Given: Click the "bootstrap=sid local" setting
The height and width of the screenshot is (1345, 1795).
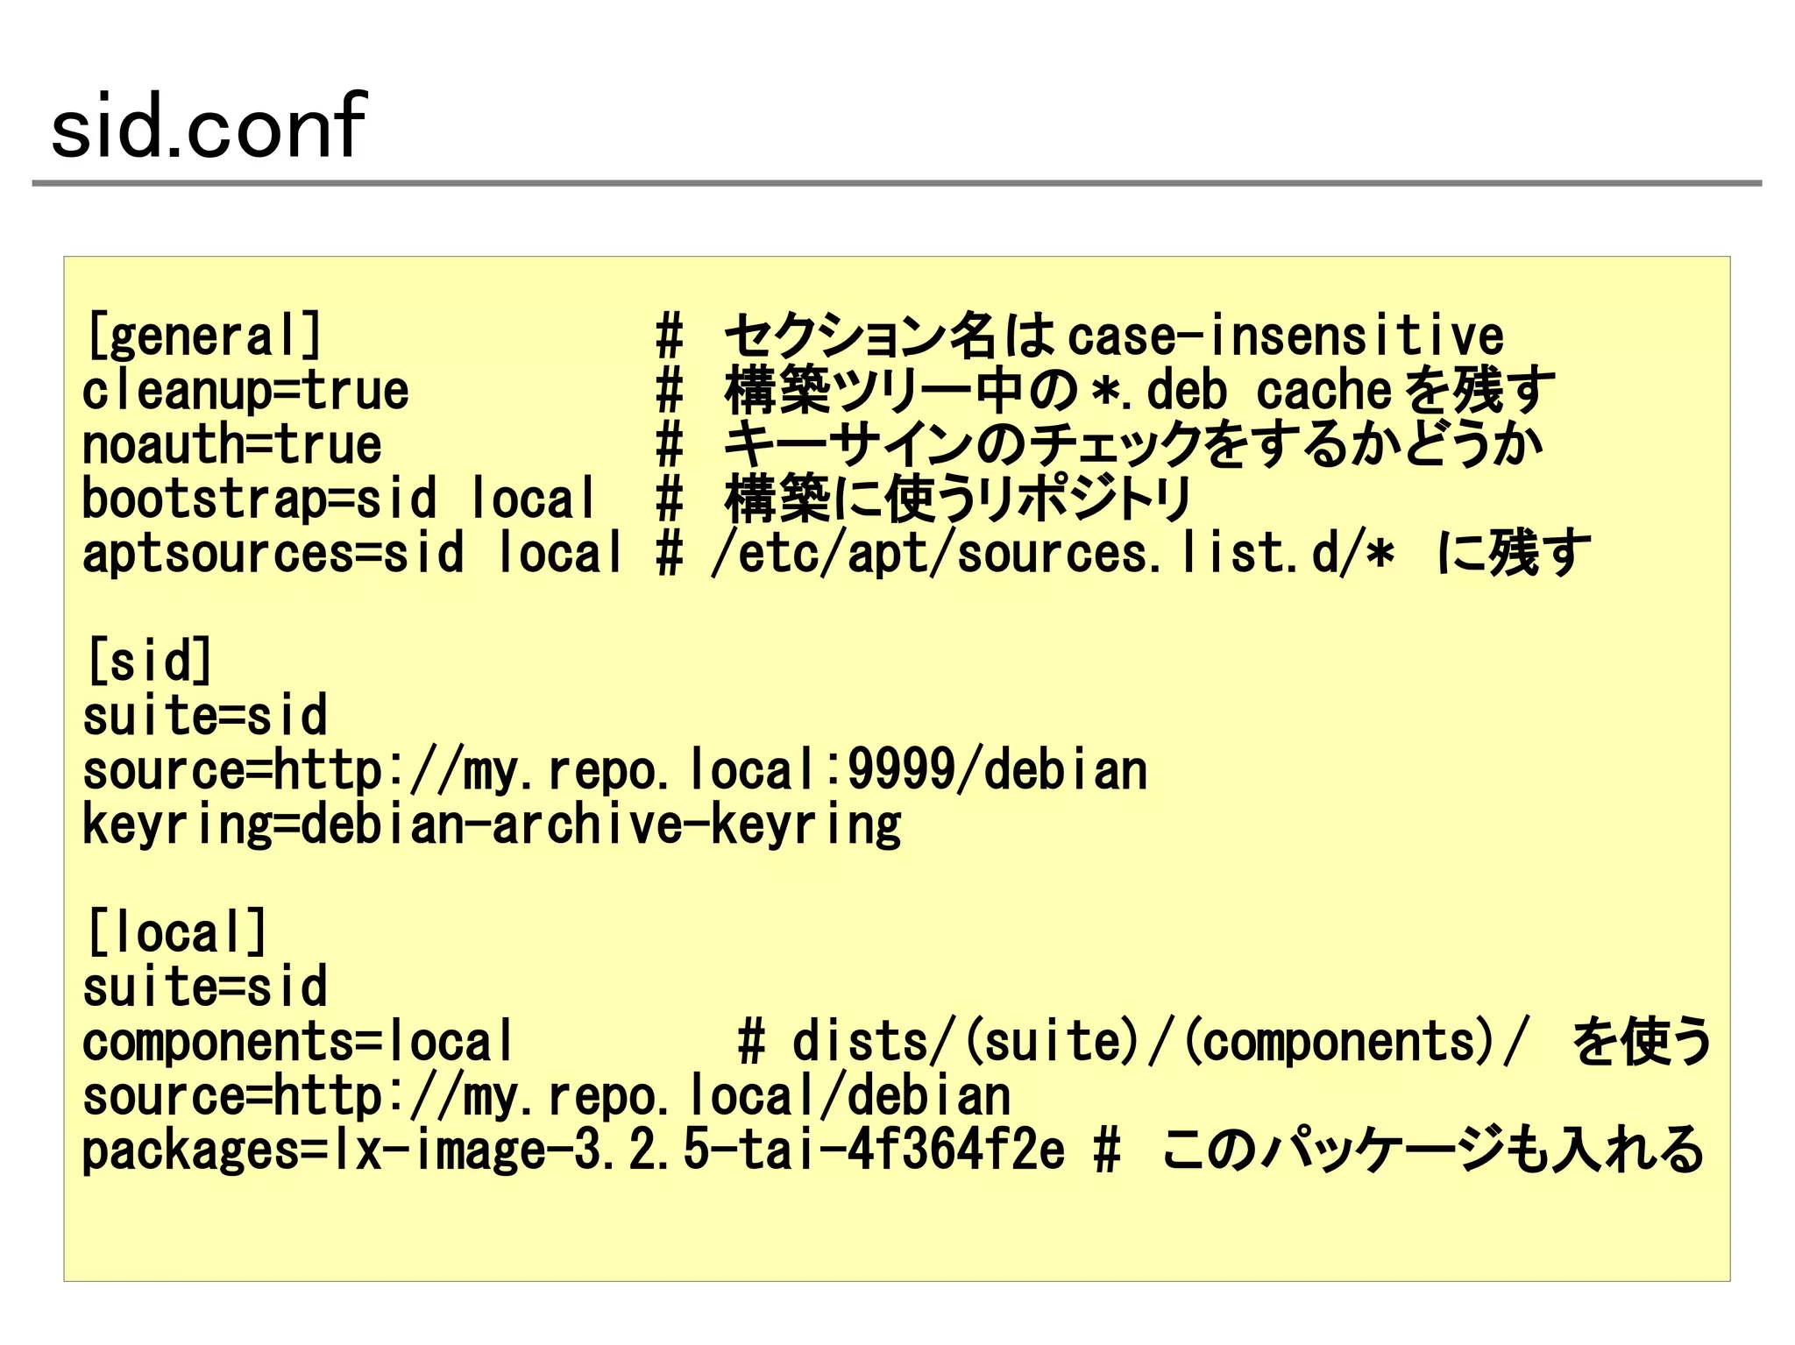Looking at the screenshot, I should [x=339, y=499].
